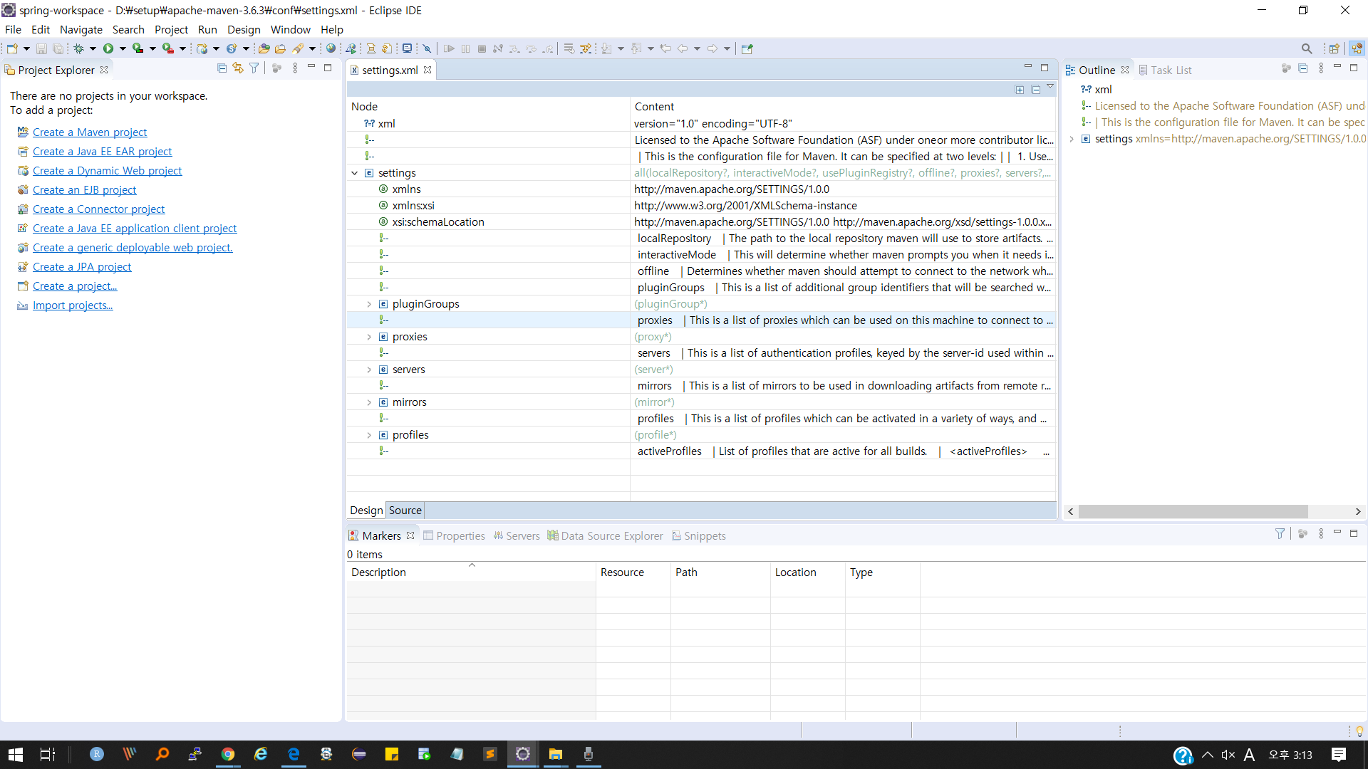Collapse the settings tree node
This screenshot has height=769, width=1368.
tap(355, 173)
